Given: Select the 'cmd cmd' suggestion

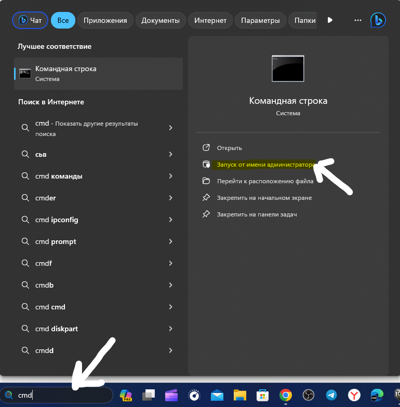Looking at the screenshot, I should 99,307.
